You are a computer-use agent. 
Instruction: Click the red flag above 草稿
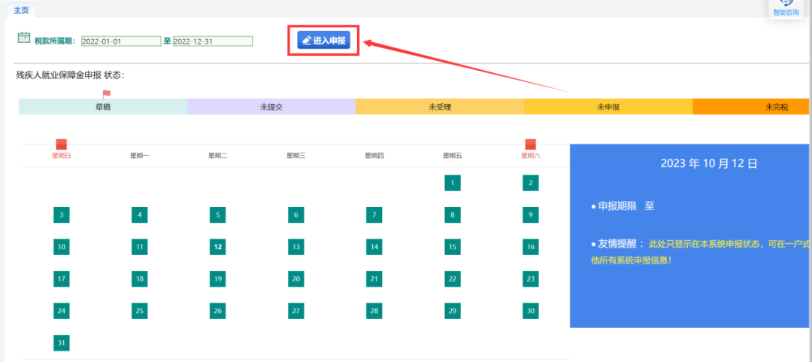(106, 93)
